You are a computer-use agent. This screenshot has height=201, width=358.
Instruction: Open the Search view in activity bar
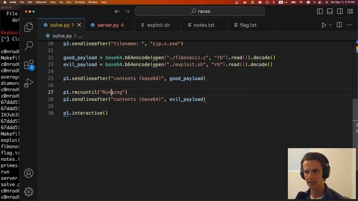tap(29, 46)
